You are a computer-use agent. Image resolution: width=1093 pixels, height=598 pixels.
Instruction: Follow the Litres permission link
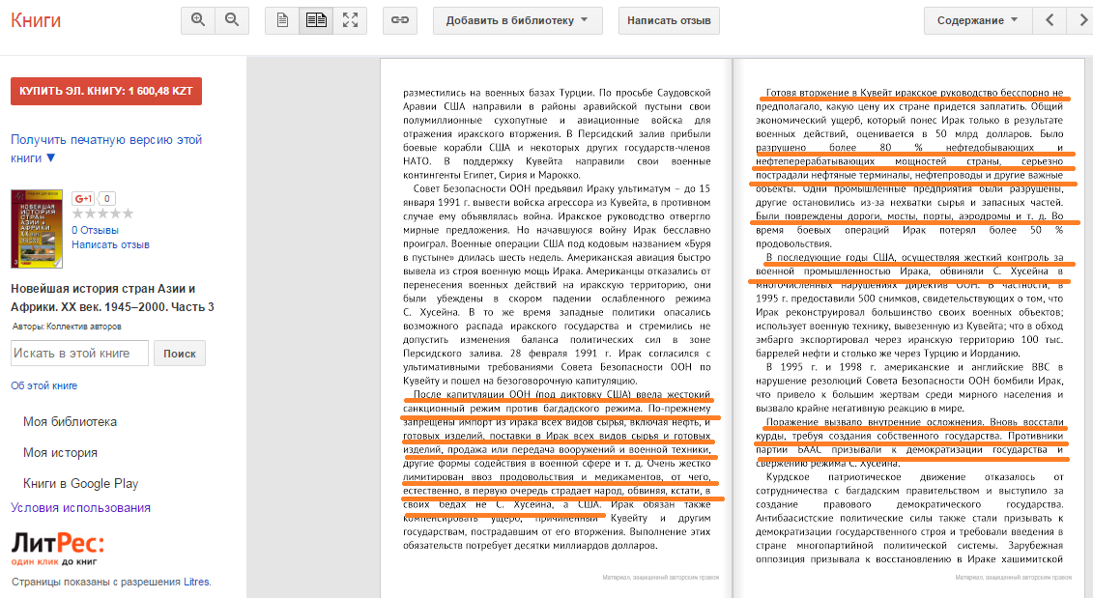click(x=196, y=582)
